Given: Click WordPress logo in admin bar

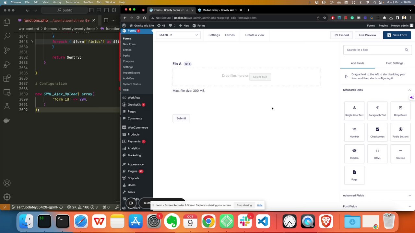Looking at the screenshot, I should click(x=124, y=26).
